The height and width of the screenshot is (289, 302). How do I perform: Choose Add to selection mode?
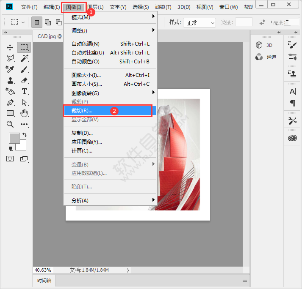[x=48, y=22]
